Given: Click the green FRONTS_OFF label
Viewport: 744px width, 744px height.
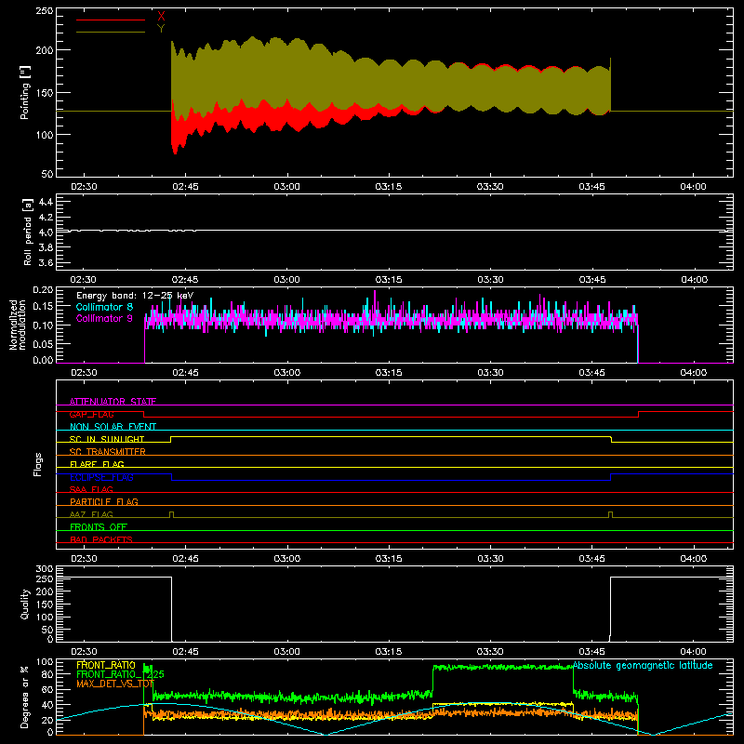Looking at the screenshot, I should coord(99,526).
